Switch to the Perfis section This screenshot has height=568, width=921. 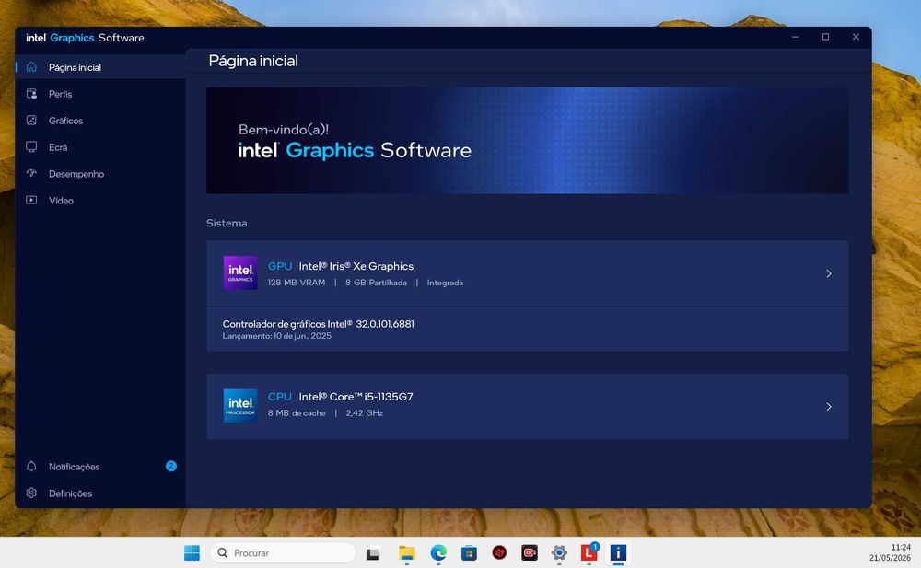(100, 94)
